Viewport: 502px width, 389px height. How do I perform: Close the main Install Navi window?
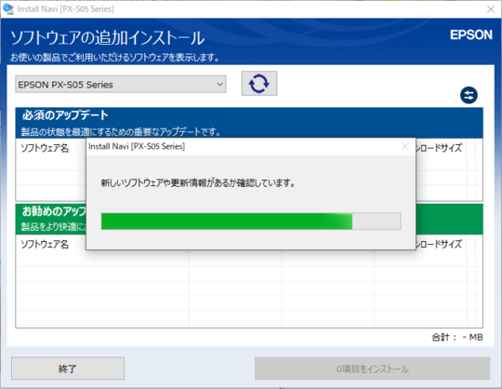coord(491,9)
